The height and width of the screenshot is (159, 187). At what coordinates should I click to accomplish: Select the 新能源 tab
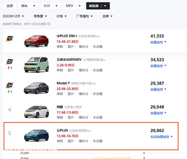point(94,6)
